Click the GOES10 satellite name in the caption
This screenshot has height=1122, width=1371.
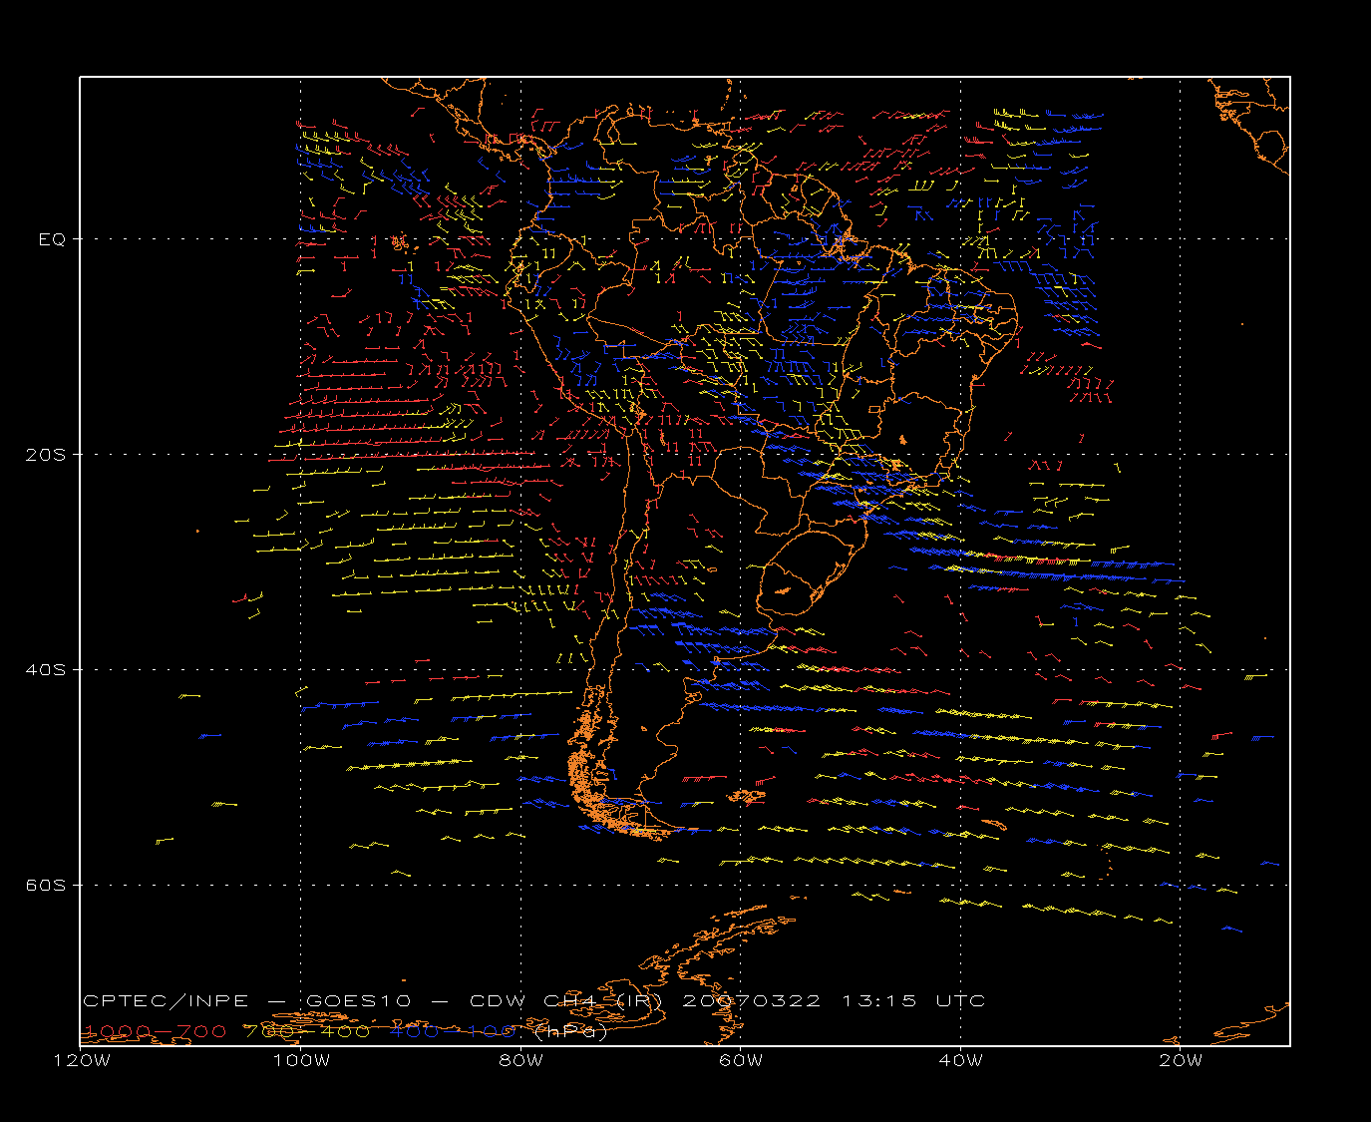click(x=358, y=1000)
